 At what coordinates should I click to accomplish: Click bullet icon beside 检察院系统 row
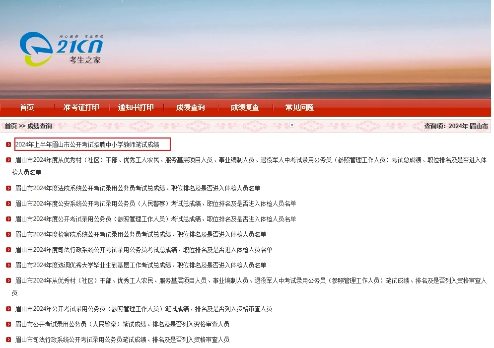pos(8,234)
